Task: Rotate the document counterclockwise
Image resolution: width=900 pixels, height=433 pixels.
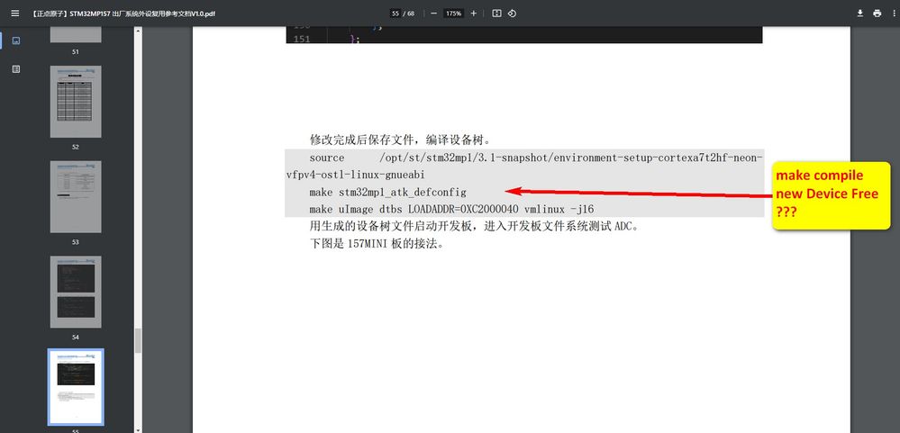Action: click(x=512, y=14)
